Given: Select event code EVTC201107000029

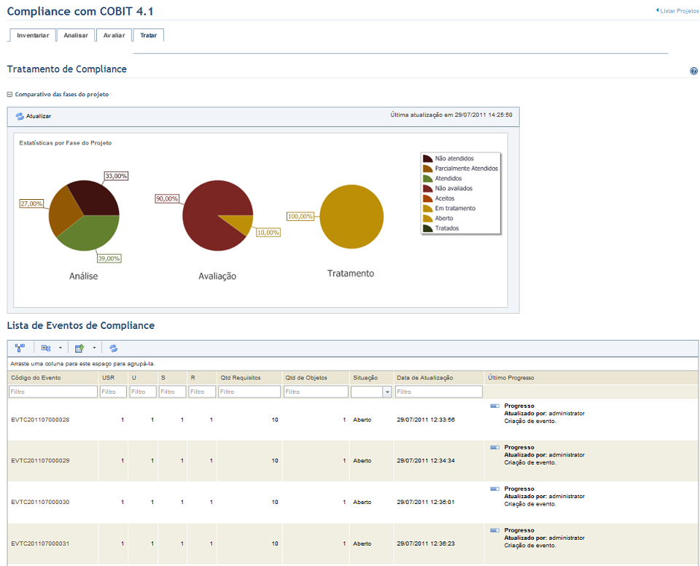Looking at the screenshot, I should [40, 460].
